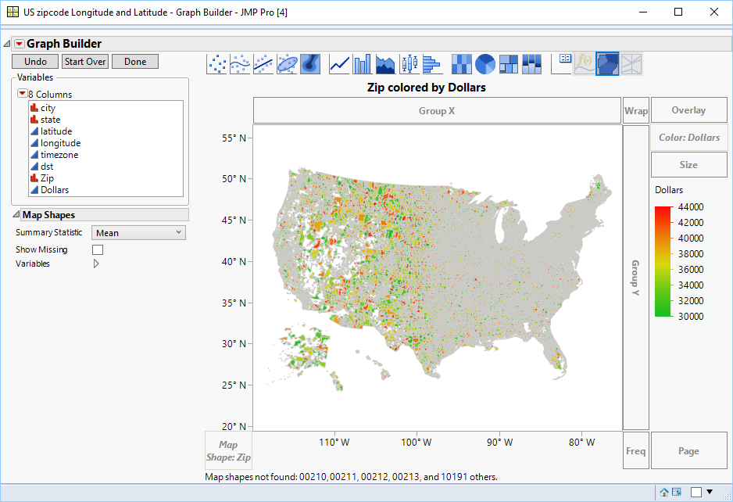The height and width of the screenshot is (502, 733).
Task: Select the Line chart element icon
Action: point(339,64)
